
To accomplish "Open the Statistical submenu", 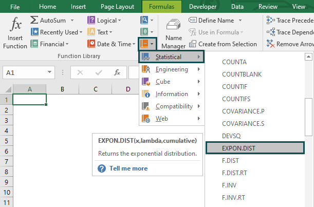I will [x=172, y=57].
